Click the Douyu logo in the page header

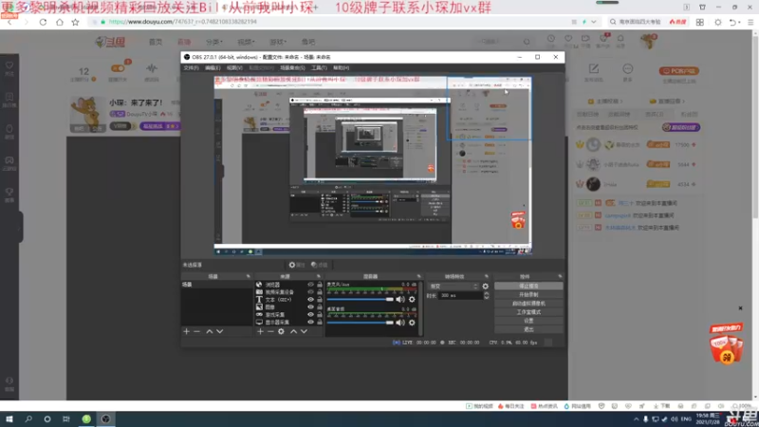[110, 42]
